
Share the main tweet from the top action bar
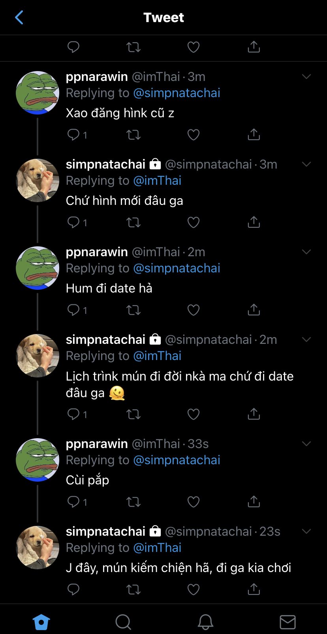coord(254,47)
